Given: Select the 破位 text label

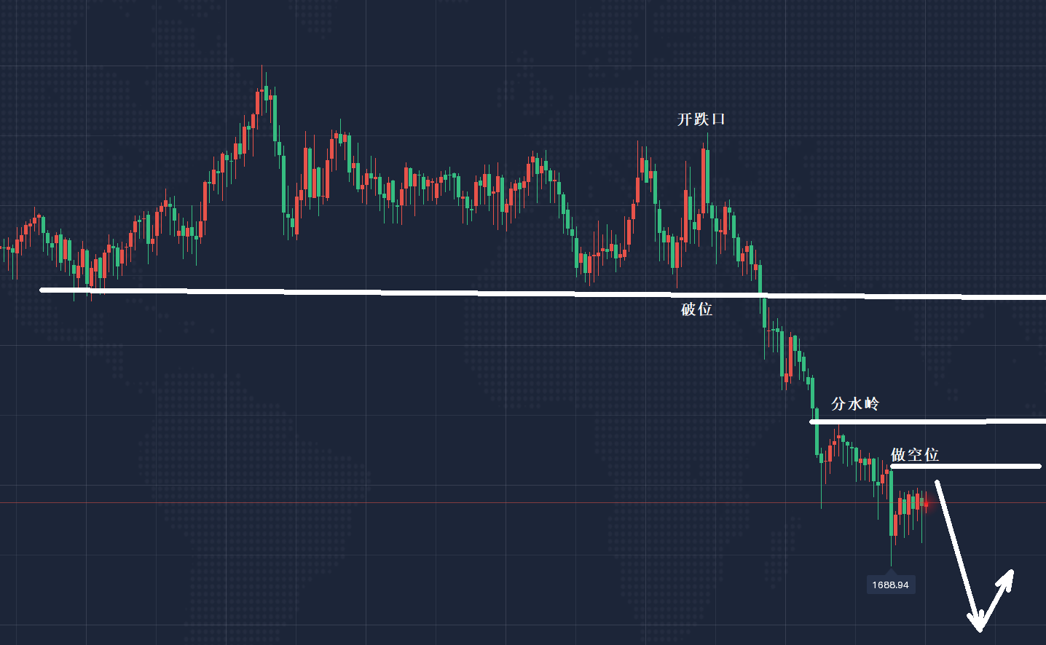Looking at the screenshot, I should pos(696,309).
